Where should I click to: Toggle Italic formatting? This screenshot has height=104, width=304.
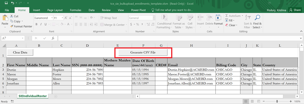coord(41,24)
